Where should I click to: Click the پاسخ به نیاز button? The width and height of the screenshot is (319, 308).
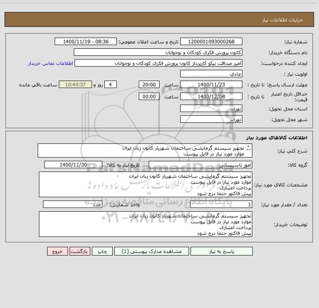point(222,251)
